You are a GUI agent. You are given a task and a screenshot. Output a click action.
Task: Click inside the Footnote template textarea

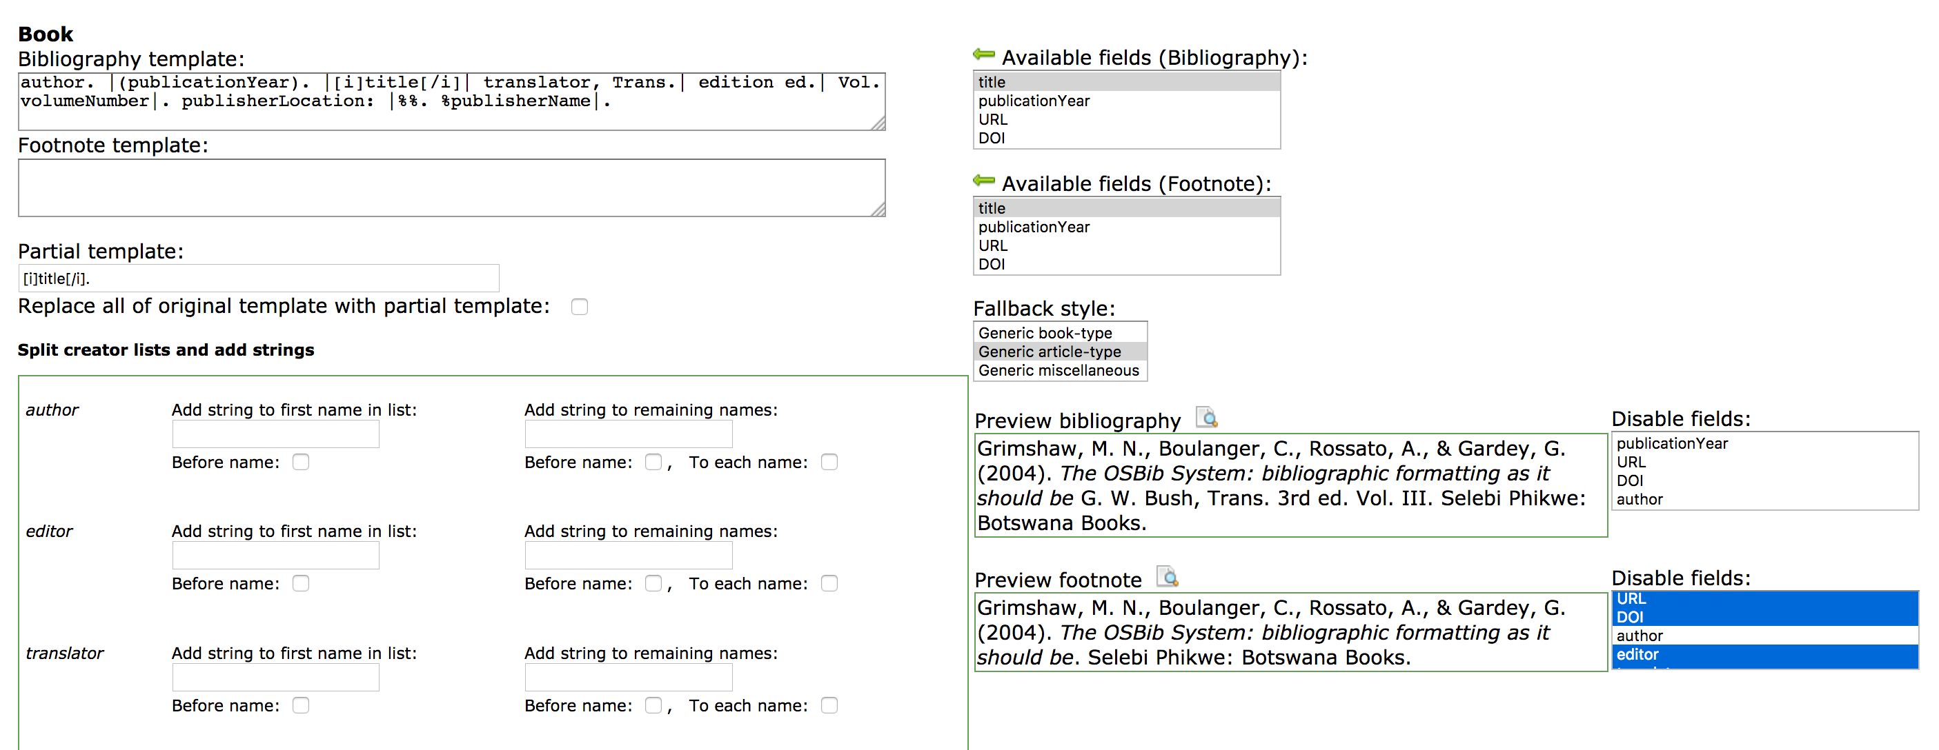click(x=452, y=188)
